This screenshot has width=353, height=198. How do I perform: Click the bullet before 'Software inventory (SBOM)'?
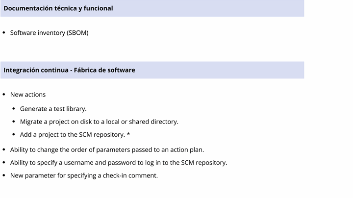(x=4, y=33)
